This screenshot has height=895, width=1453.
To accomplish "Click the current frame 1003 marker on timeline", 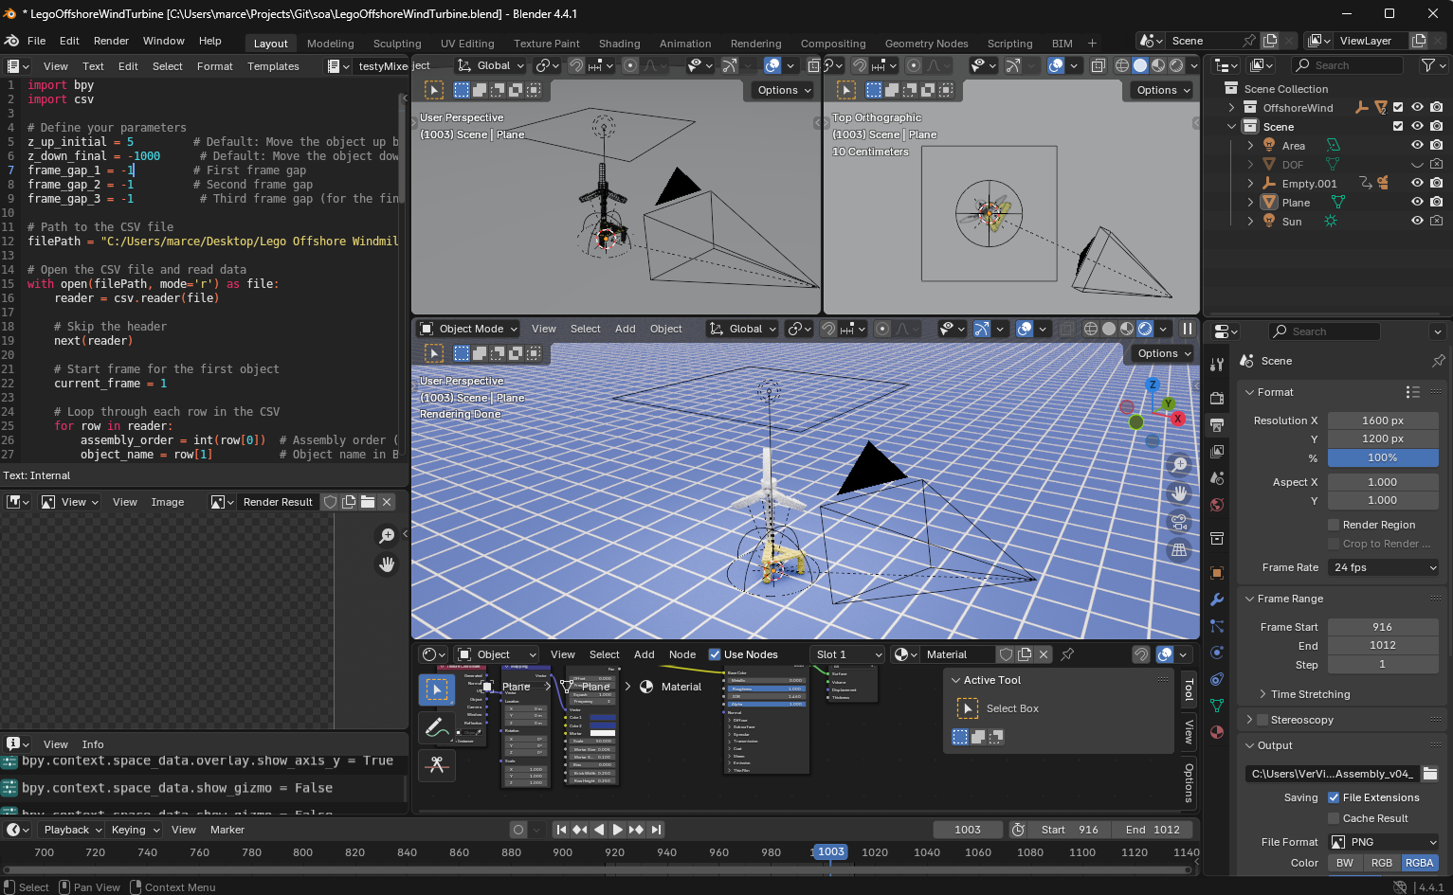I will point(830,852).
